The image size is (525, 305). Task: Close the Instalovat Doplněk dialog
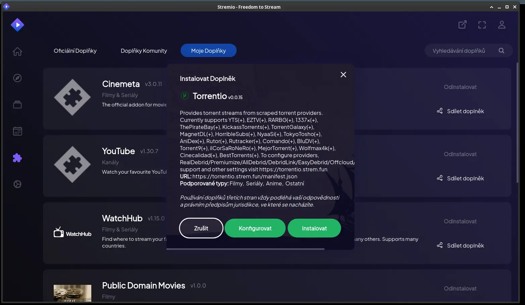343,75
